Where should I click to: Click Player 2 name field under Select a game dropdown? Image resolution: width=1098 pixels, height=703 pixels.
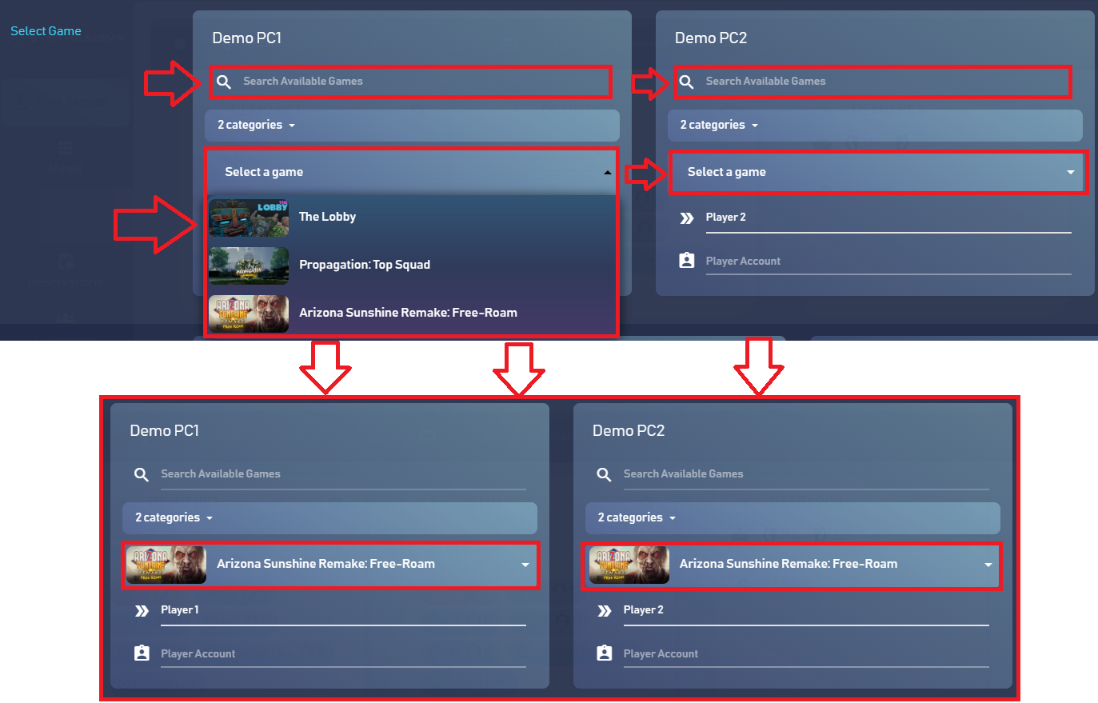[888, 218]
